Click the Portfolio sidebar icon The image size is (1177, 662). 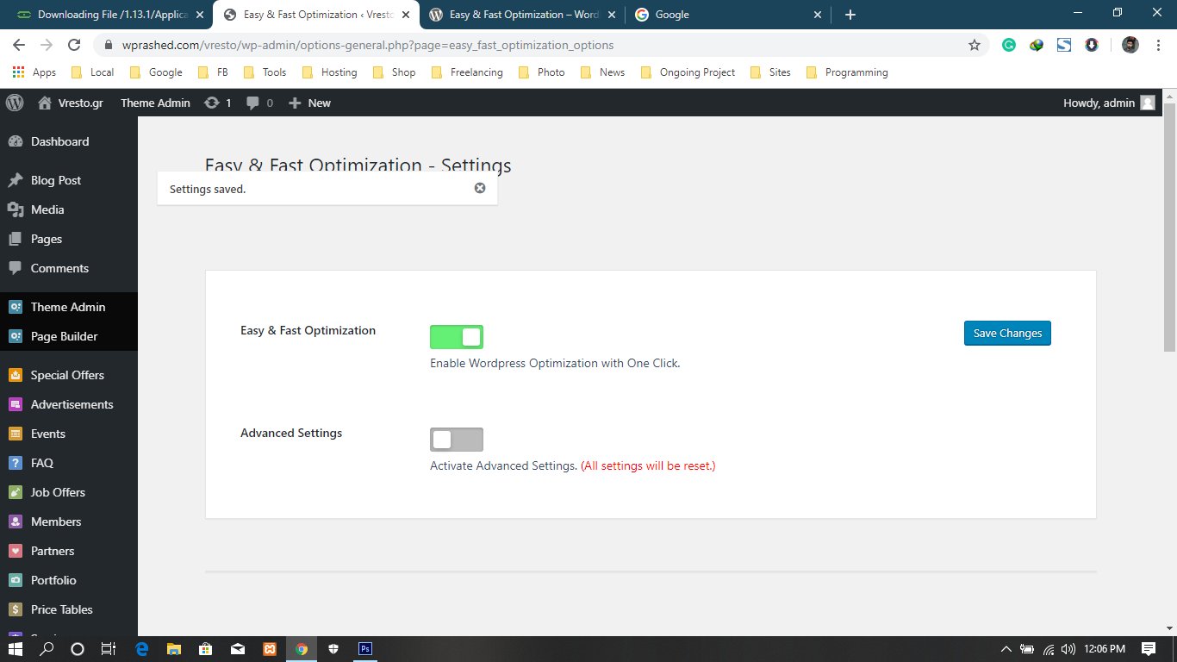(16, 580)
